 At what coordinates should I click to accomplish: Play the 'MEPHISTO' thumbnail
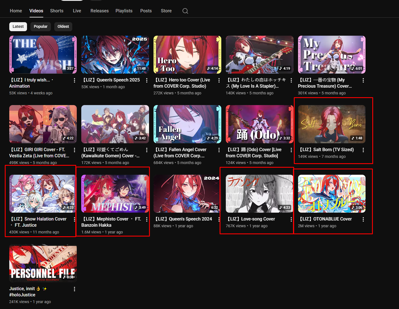pos(115,194)
